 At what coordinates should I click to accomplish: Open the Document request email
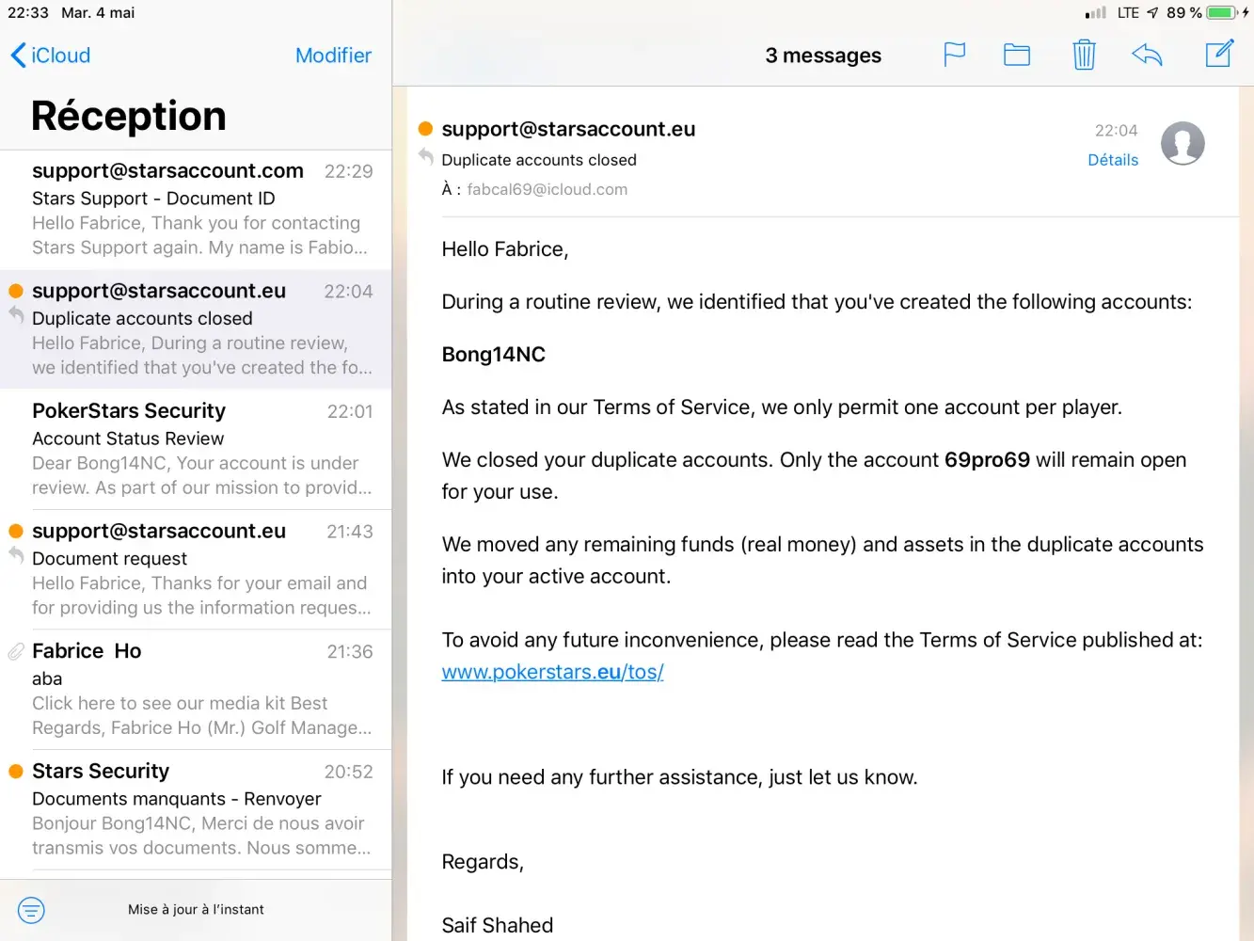tap(196, 569)
